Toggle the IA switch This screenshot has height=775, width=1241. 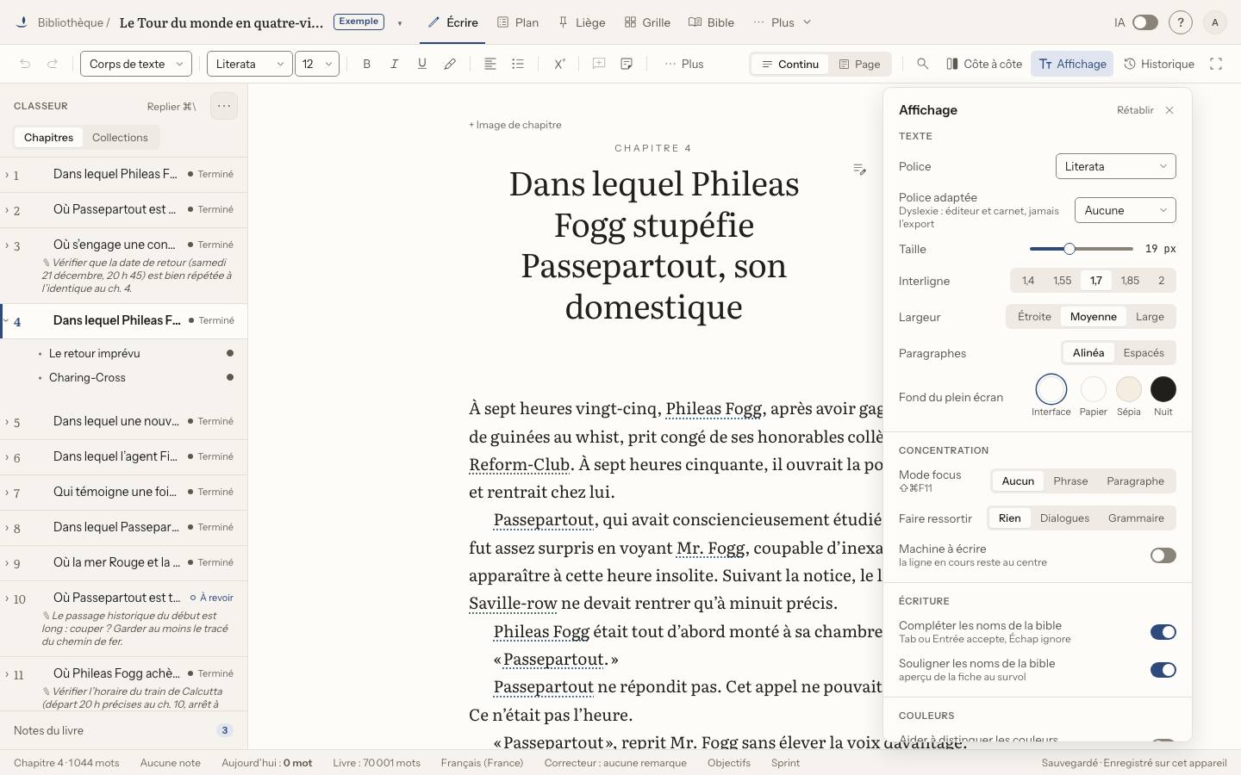point(1144,22)
